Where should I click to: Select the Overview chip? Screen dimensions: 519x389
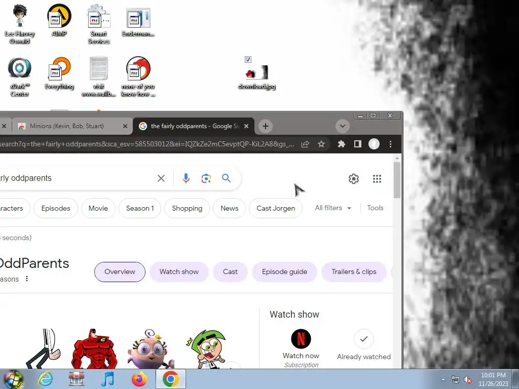coord(120,272)
